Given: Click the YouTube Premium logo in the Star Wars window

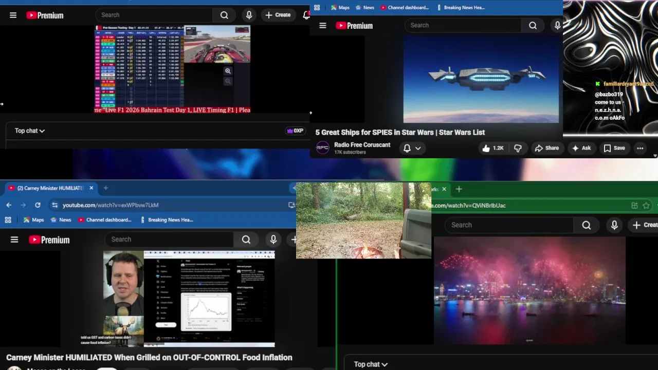Looking at the screenshot, I should click(354, 26).
